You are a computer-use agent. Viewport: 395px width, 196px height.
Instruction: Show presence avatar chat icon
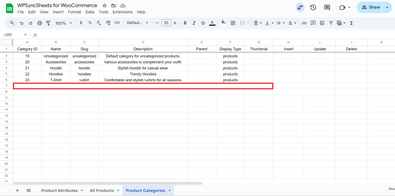pyautogui.click(x=300, y=7)
